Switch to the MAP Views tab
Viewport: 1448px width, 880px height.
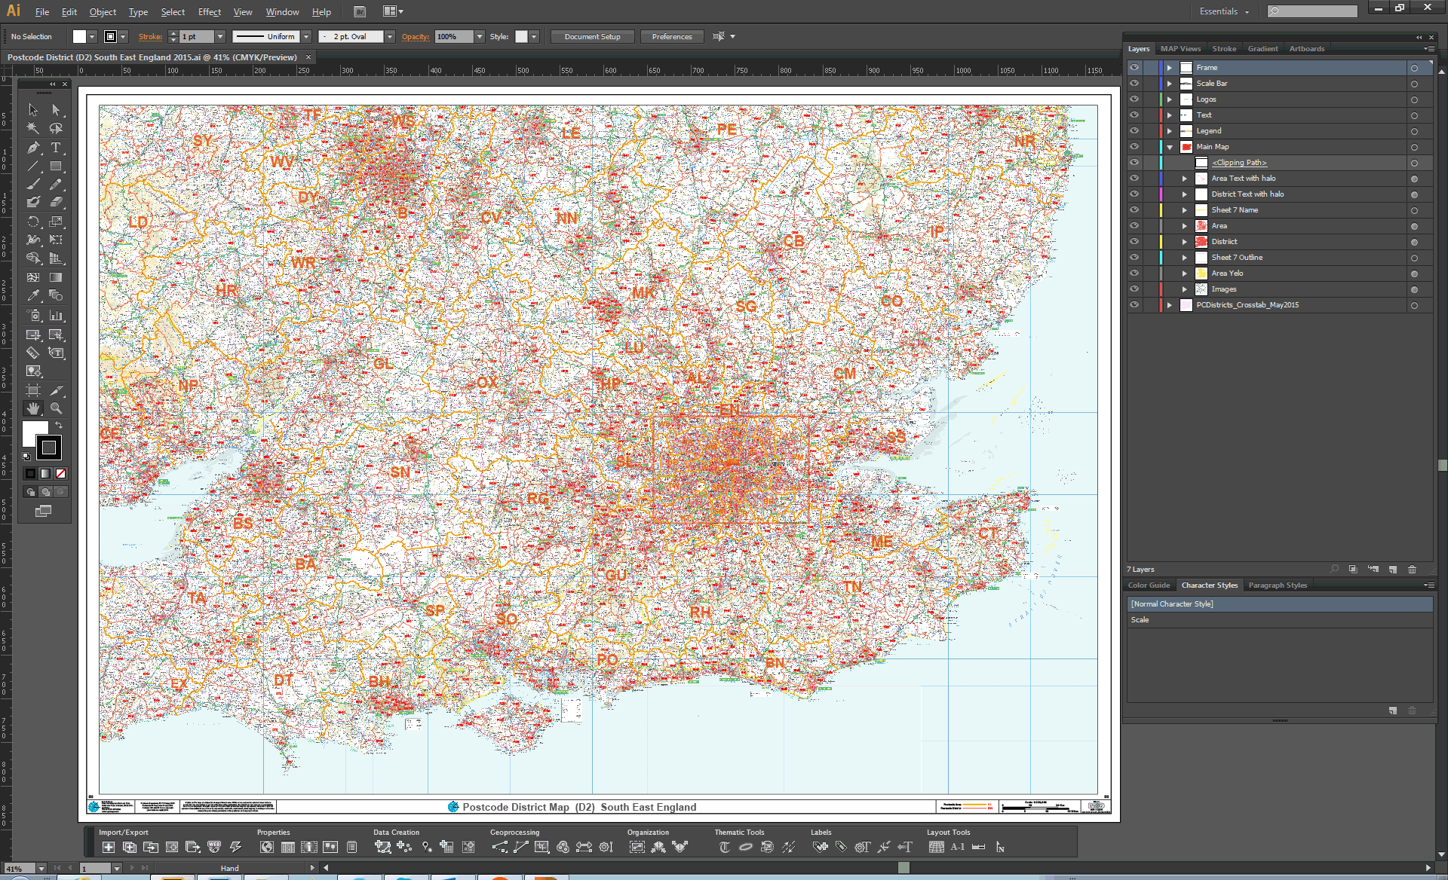(x=1180, y=48)
